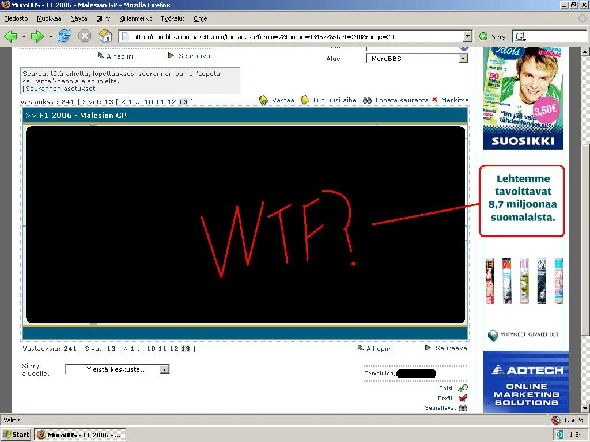Screen dimensions: 590x442
Task: Open the Työkalut menu
Action: click(172, 18)
